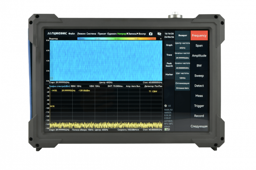Click the waterfall dBm color scale bar
The height and width of the screenshot is (170, 256).
coord(116,39)
